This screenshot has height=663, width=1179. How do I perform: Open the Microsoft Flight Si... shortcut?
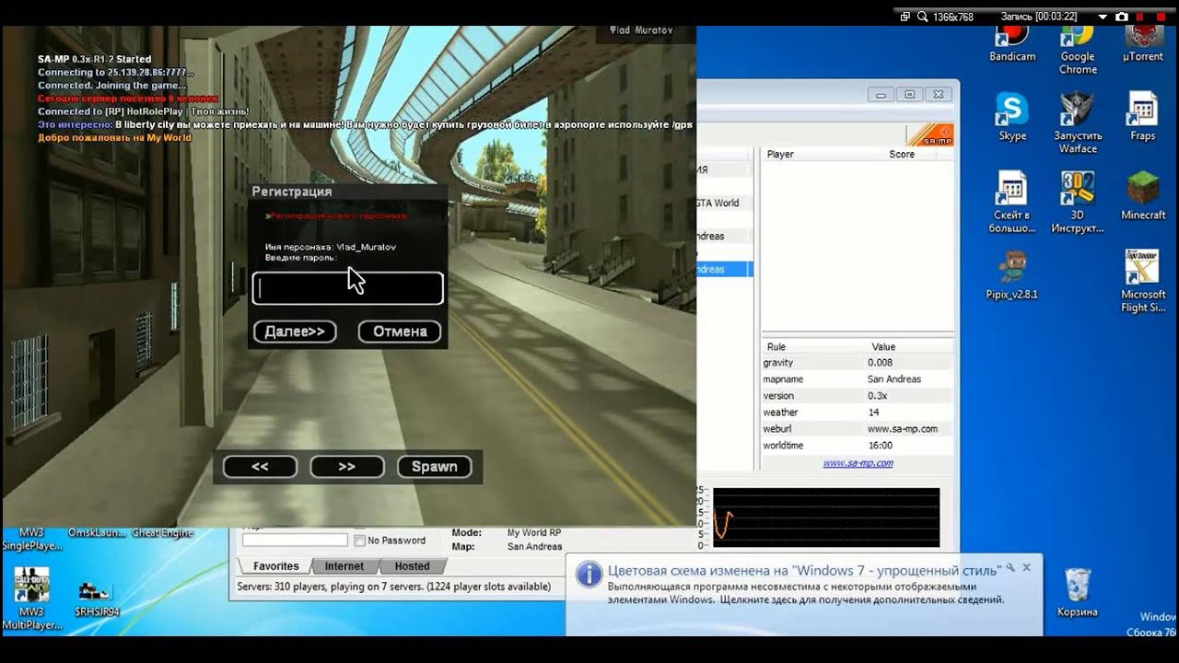[x=1142, y=282]
